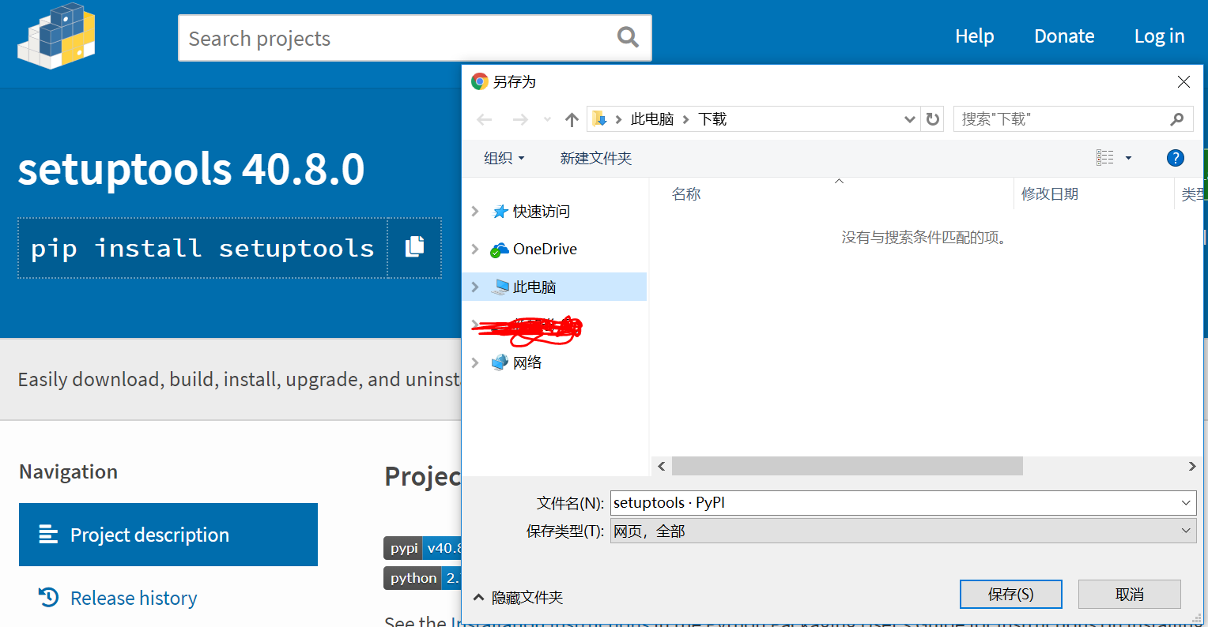
Task: Click the back arrow in Save dialog
Action: click(x=484, y=118)
